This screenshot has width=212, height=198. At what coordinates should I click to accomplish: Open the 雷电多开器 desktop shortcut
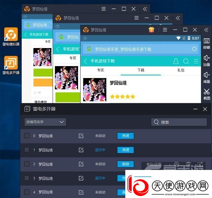[x=11, y=65]
